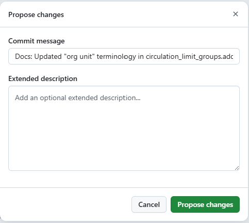Click the Commit message label
Screen dimensions: 249x223
37,41
